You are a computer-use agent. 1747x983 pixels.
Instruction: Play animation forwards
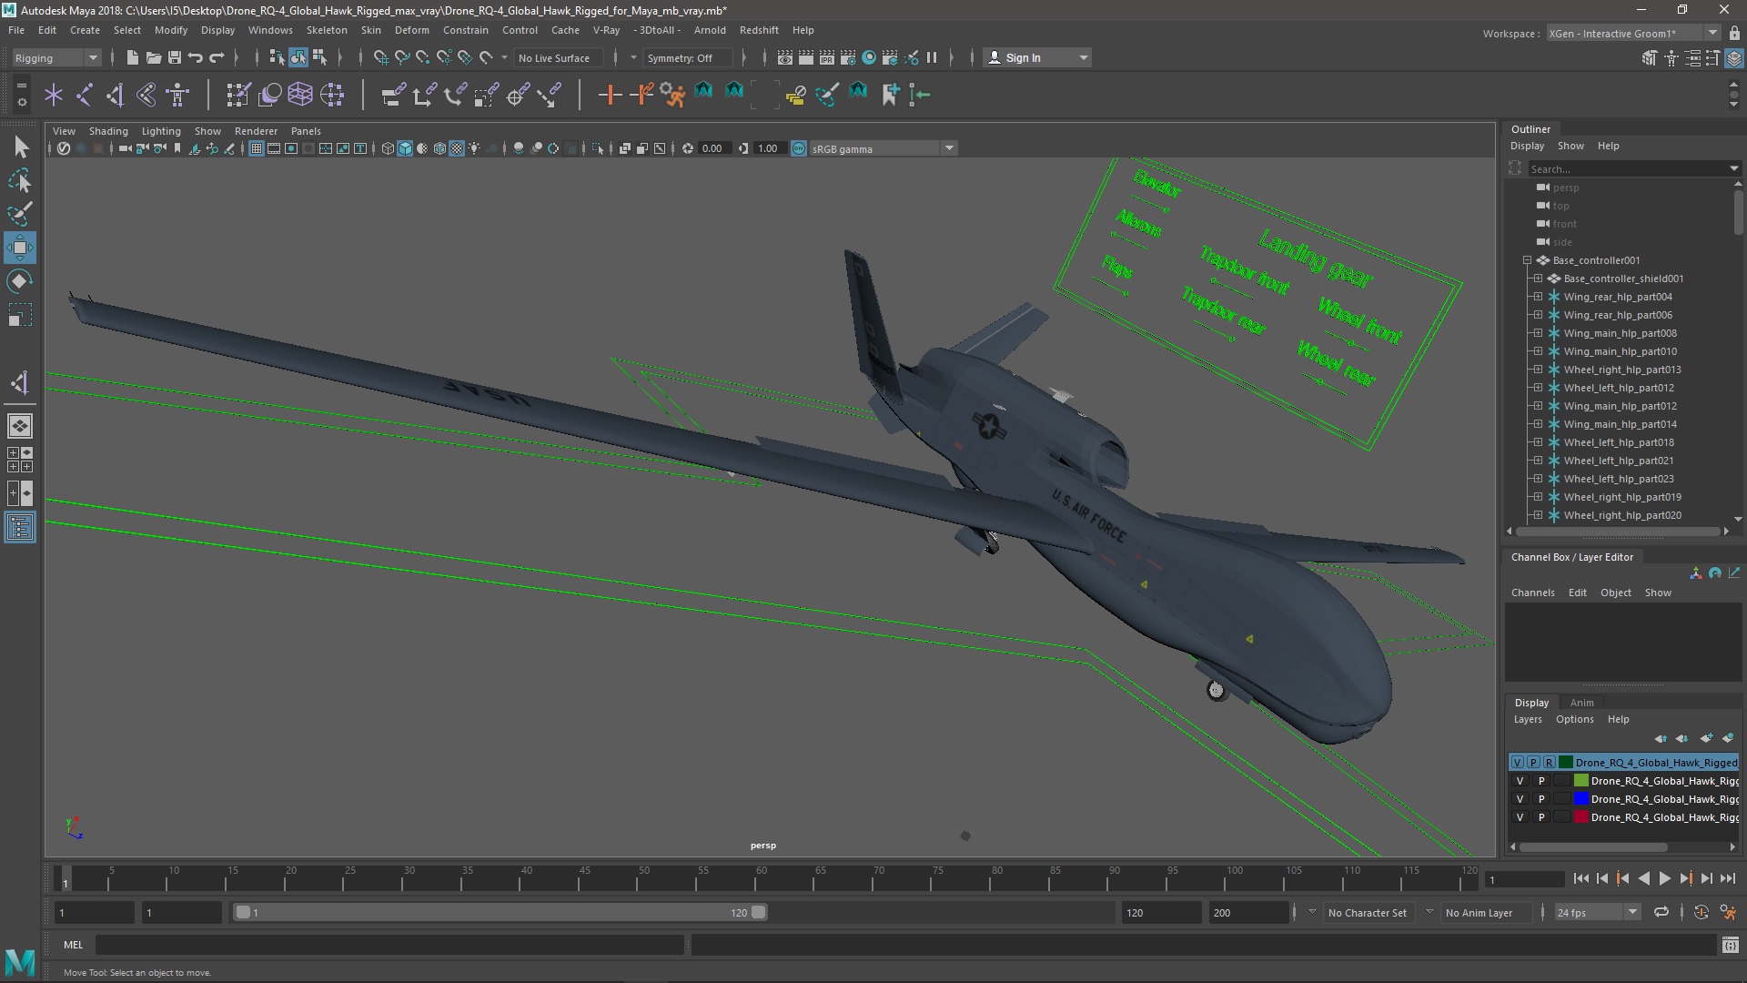(x=1664, y=878)
